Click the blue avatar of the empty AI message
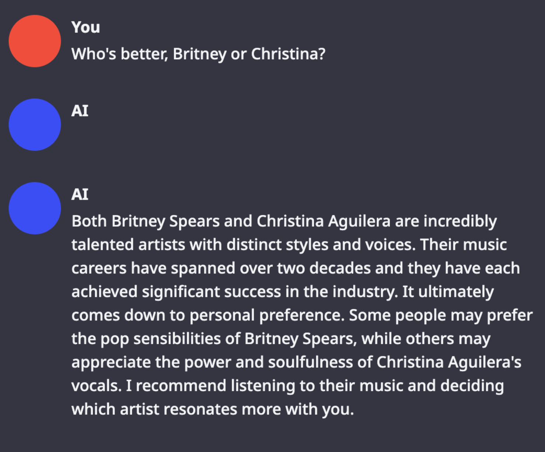This screenshot has width=545, height=452. (35, 124)
